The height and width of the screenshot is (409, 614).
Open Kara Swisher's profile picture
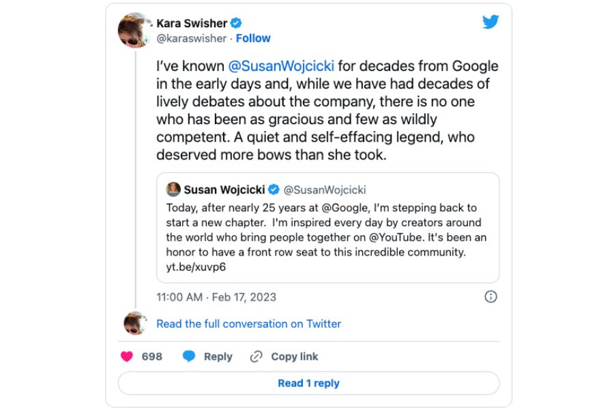tap(134, 30)
